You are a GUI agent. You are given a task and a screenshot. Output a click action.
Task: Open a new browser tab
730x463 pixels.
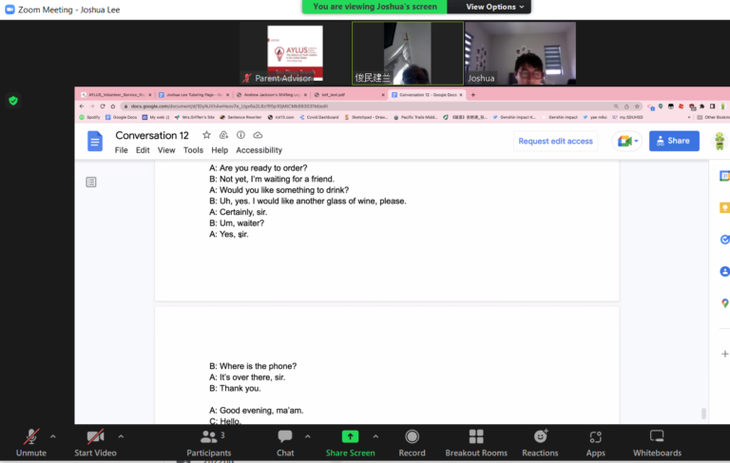pos(473,94)
